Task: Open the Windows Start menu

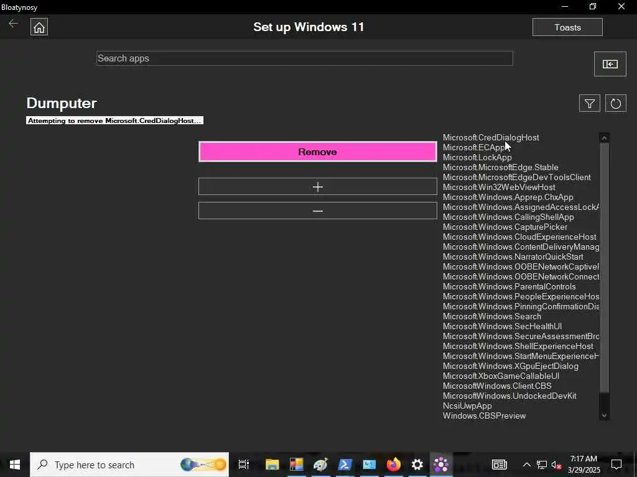Action: pos(15,465)
